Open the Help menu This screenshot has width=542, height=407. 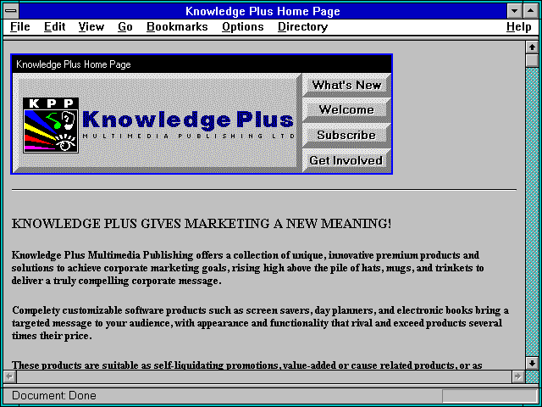tap(518, 27)
